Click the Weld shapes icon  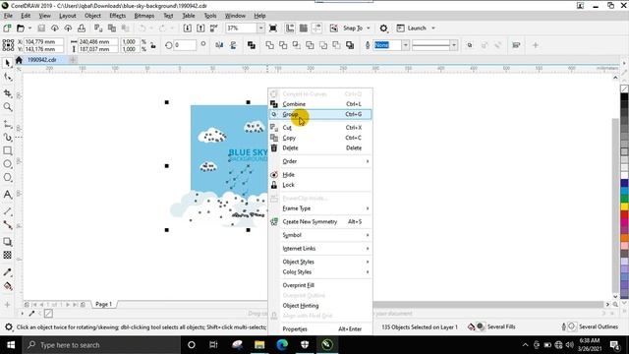point(270,45)
